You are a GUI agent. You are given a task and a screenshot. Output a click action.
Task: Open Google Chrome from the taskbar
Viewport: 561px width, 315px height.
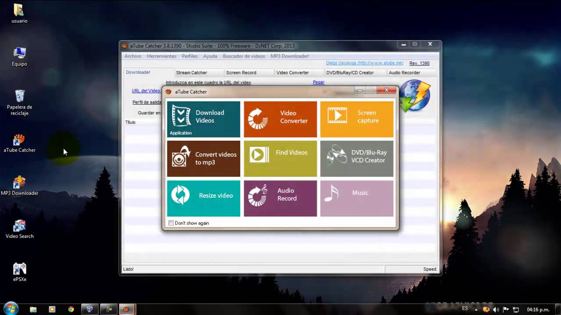71,309
